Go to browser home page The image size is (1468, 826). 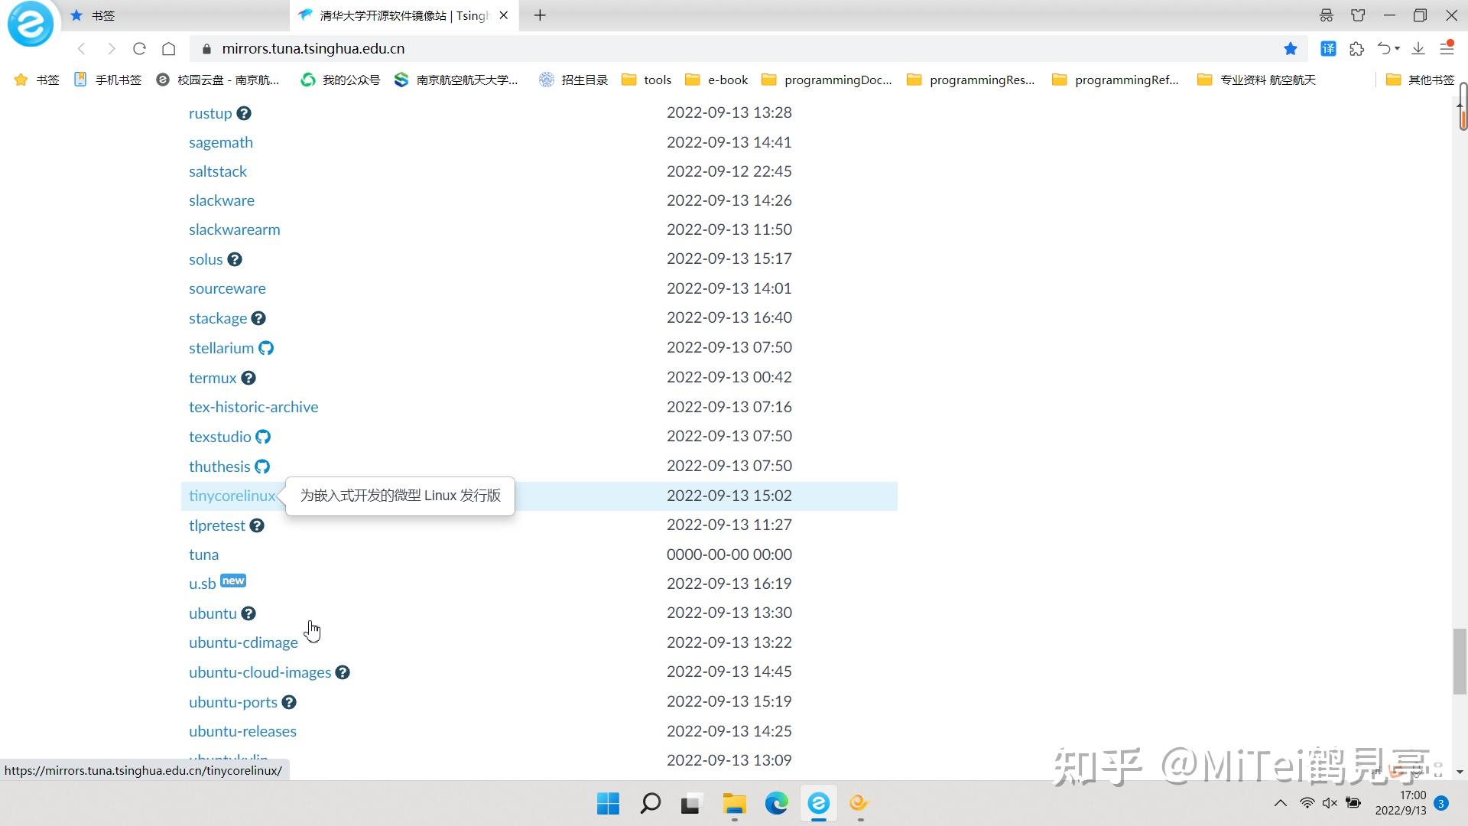[x=169, y=49]
